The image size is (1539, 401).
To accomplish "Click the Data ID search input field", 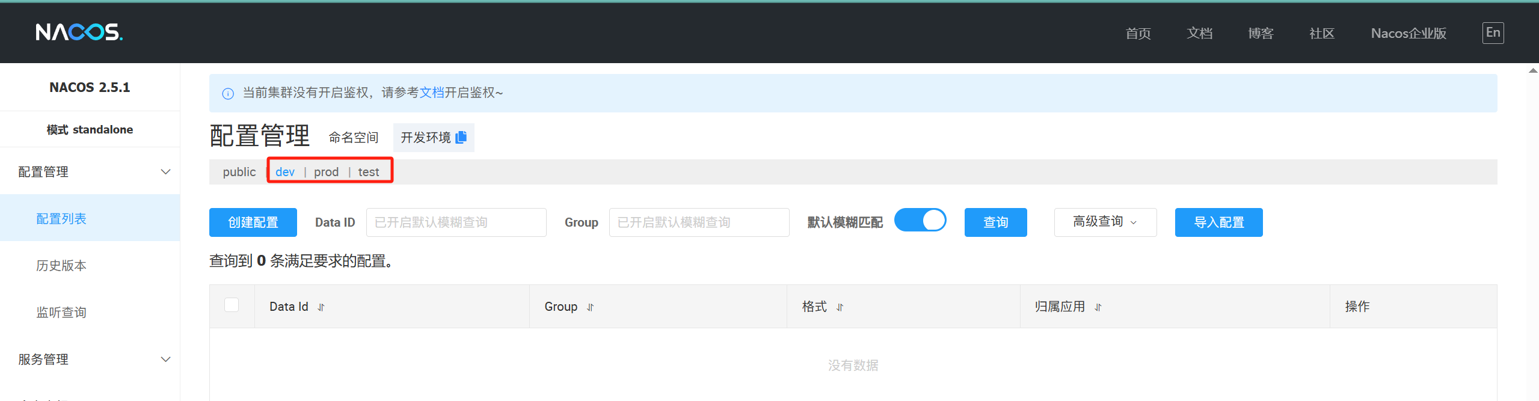I will click(x=456, y=222).
